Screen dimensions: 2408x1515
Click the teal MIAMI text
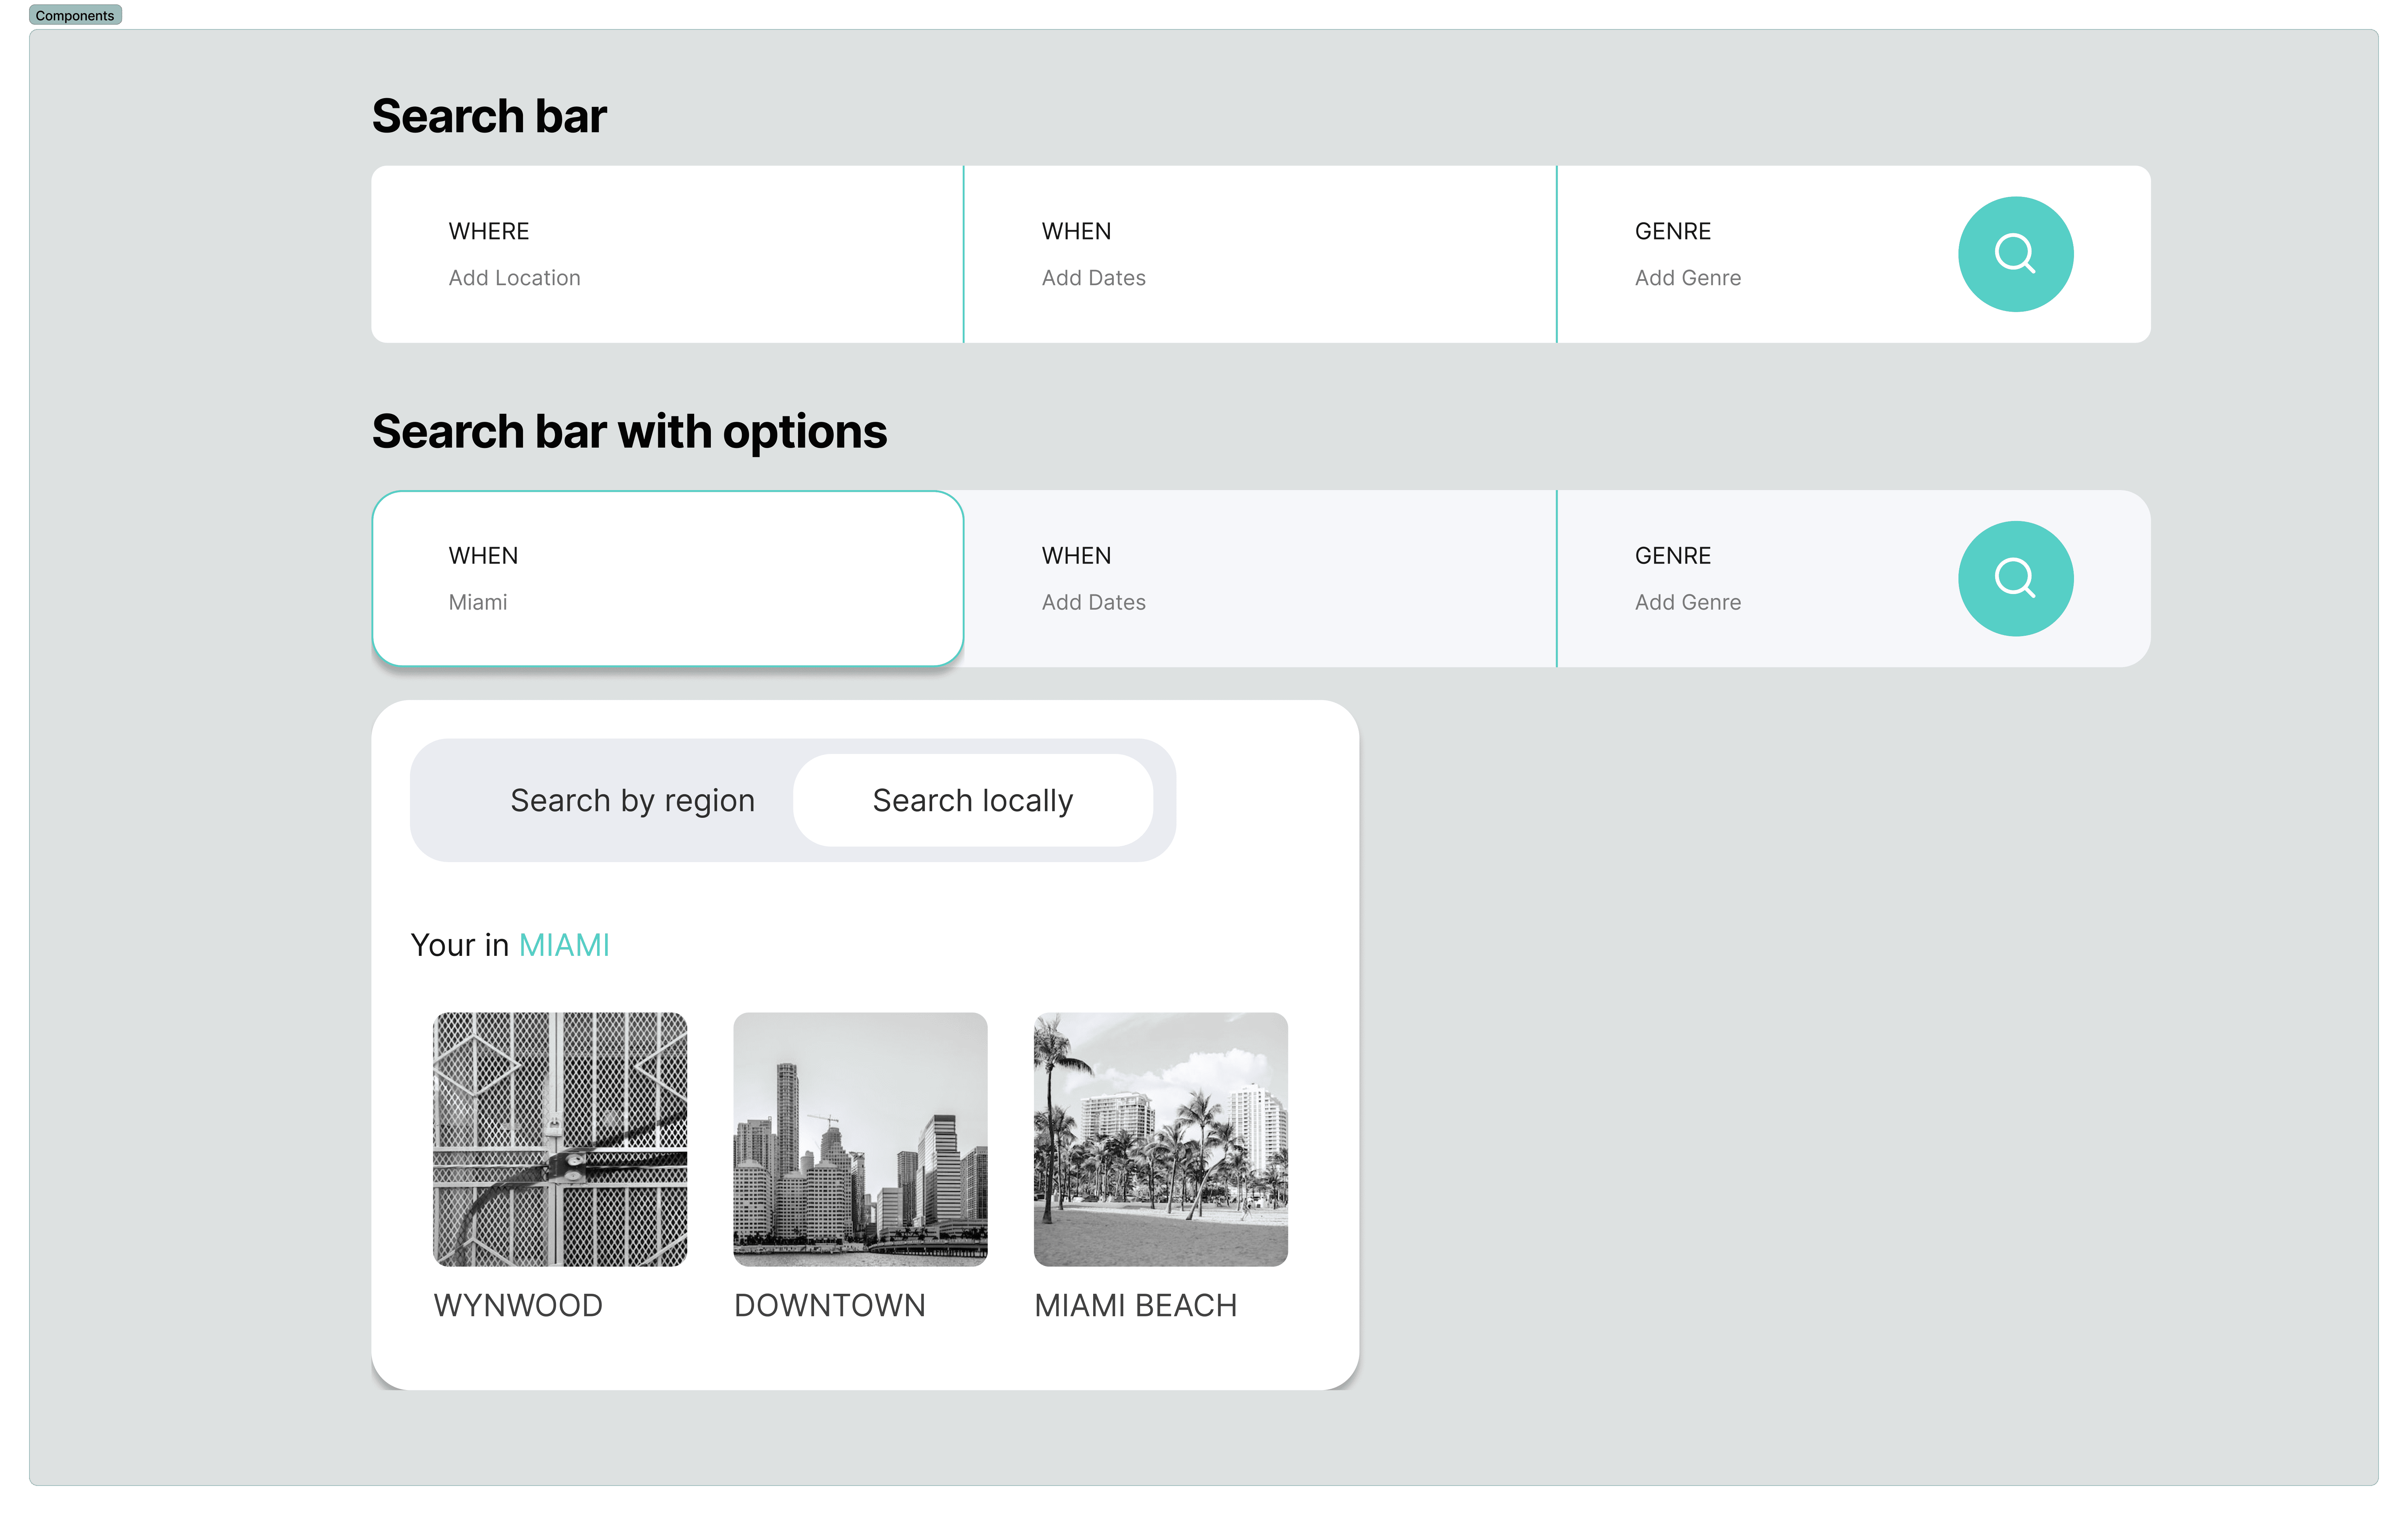click(564, 945)
